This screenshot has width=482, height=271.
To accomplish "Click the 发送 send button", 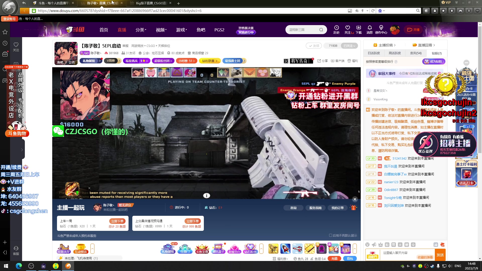I will 440,255.
